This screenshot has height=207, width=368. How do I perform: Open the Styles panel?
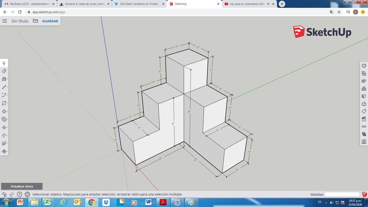pyautogui.click(x=364, y=104)
